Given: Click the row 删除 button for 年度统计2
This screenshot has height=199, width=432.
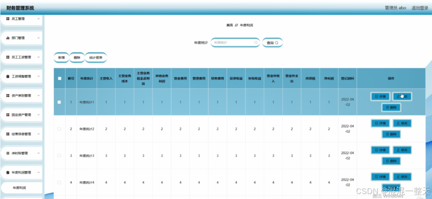Looking at the screenshot, I should pos(391,134).
